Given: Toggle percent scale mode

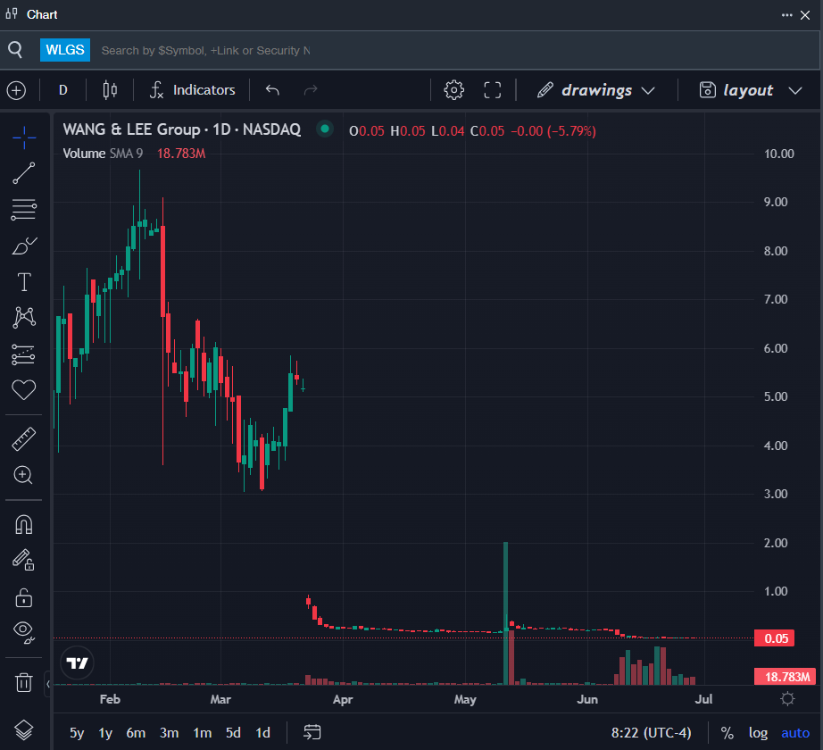Looking at the screenshot, I should pos(727,733).
